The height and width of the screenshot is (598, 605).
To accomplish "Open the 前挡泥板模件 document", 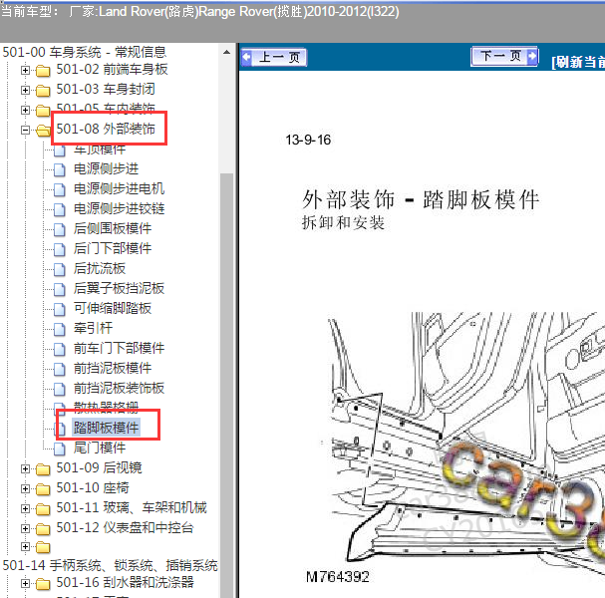I will 113,368.
